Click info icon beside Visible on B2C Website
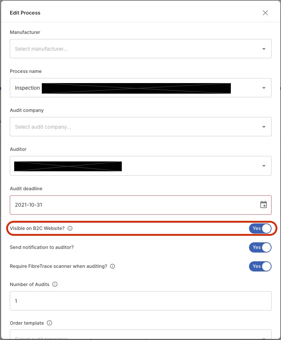 click(70, 228)
